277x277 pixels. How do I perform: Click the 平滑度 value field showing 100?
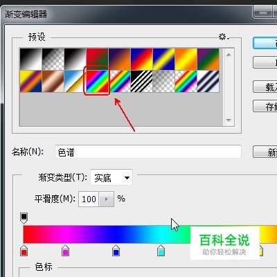pos(89,199)
